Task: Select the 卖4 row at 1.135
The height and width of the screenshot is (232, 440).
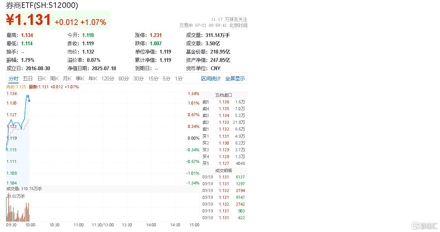Action: (x=224, y=109)
